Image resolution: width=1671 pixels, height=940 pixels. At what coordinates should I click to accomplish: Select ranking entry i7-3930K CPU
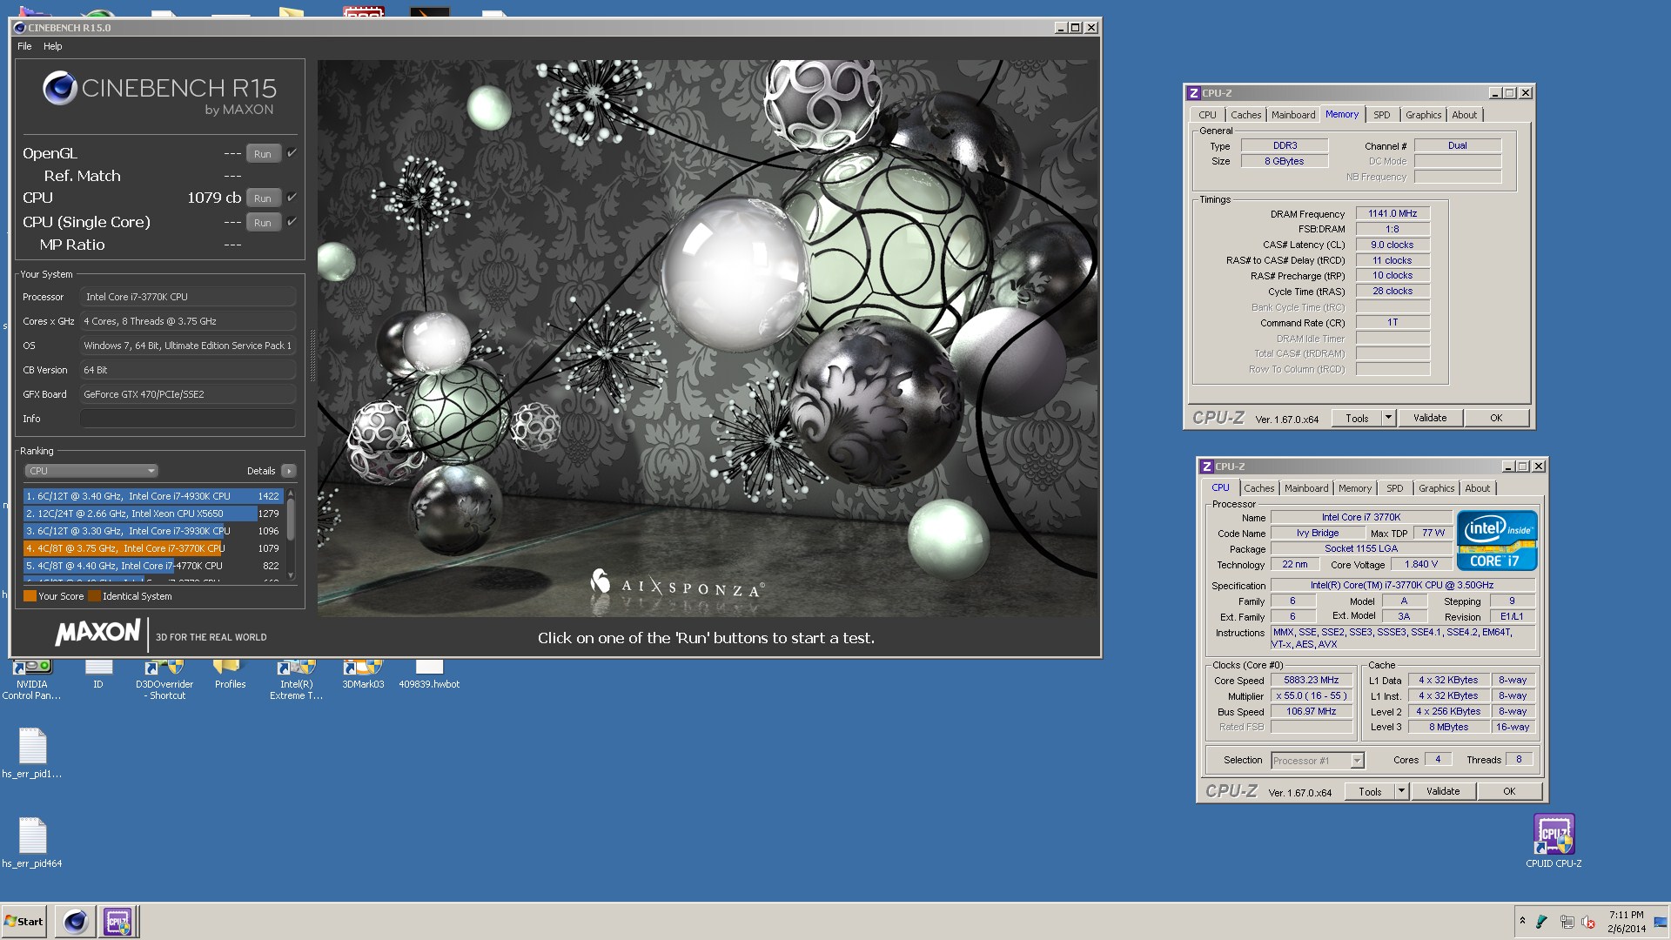tap(153, 531)
